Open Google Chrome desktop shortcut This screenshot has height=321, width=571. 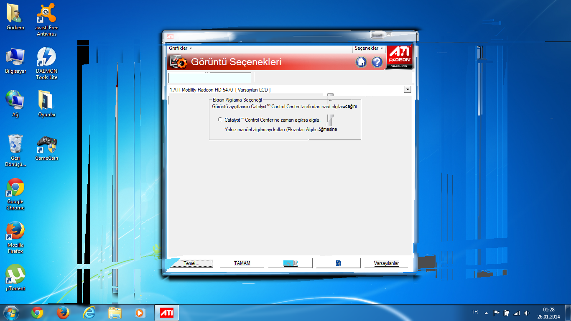click(15, 194)
